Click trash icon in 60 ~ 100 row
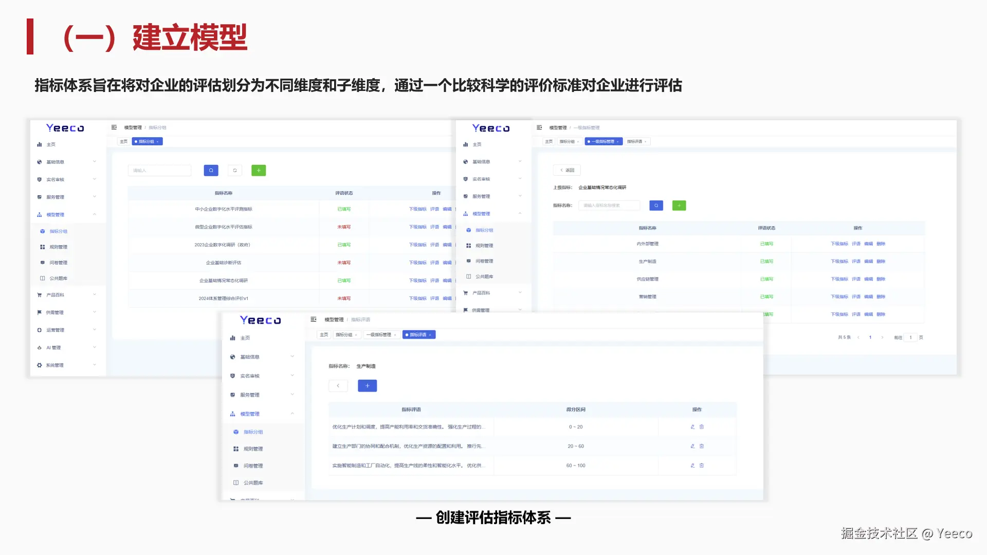 702,466
